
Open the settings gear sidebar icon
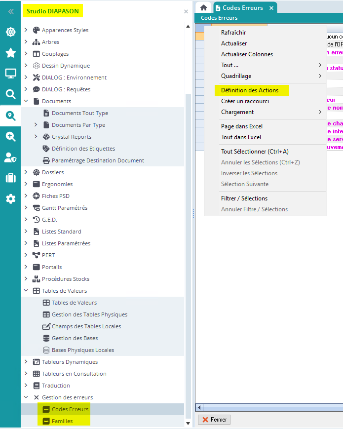coord(10,198)
